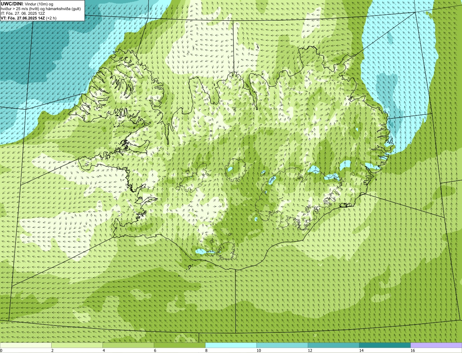Click the "UWC/DINI: Vindur (10m) og" title line

tap(27, 4)
